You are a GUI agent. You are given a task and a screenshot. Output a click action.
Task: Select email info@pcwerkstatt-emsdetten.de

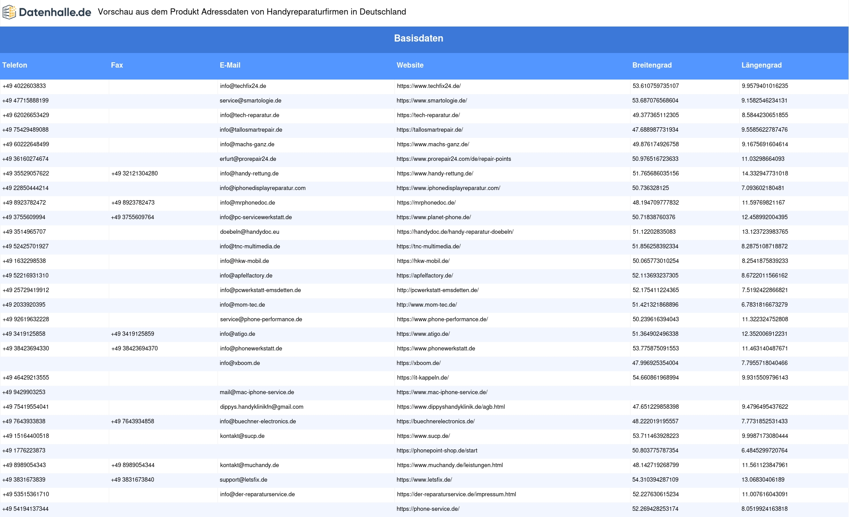click(x=260, y=290)
